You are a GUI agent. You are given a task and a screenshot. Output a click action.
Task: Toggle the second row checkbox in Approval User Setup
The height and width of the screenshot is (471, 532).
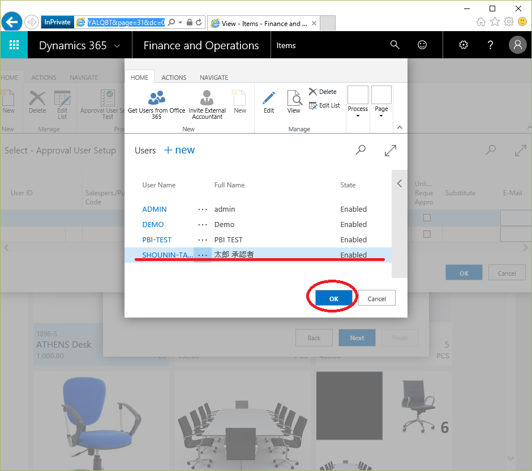[x=427, y=234]
